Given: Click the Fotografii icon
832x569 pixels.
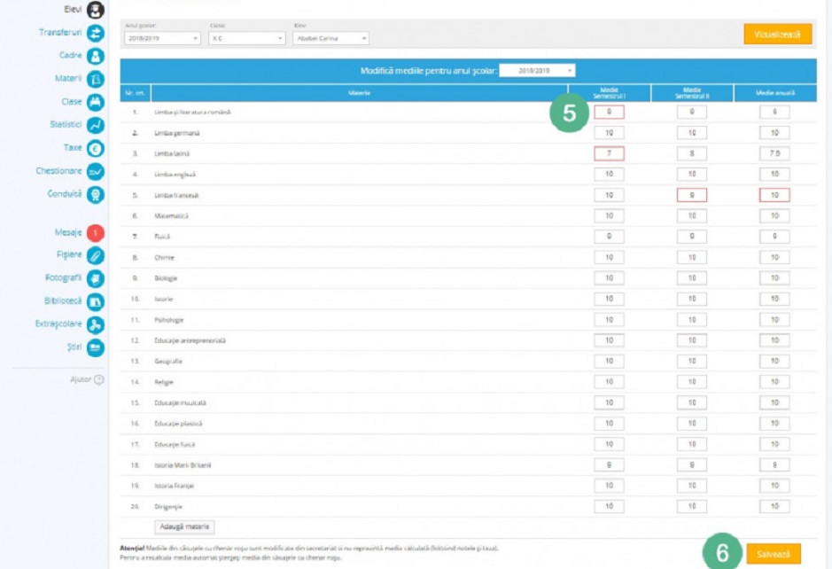Looking at the screenshot, I should click(x=95, y=278).
